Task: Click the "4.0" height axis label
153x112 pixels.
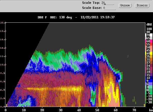Action: pyautogui.click(x=3, y=90)
